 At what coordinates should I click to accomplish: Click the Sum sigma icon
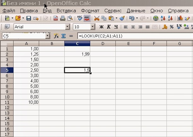63,36
